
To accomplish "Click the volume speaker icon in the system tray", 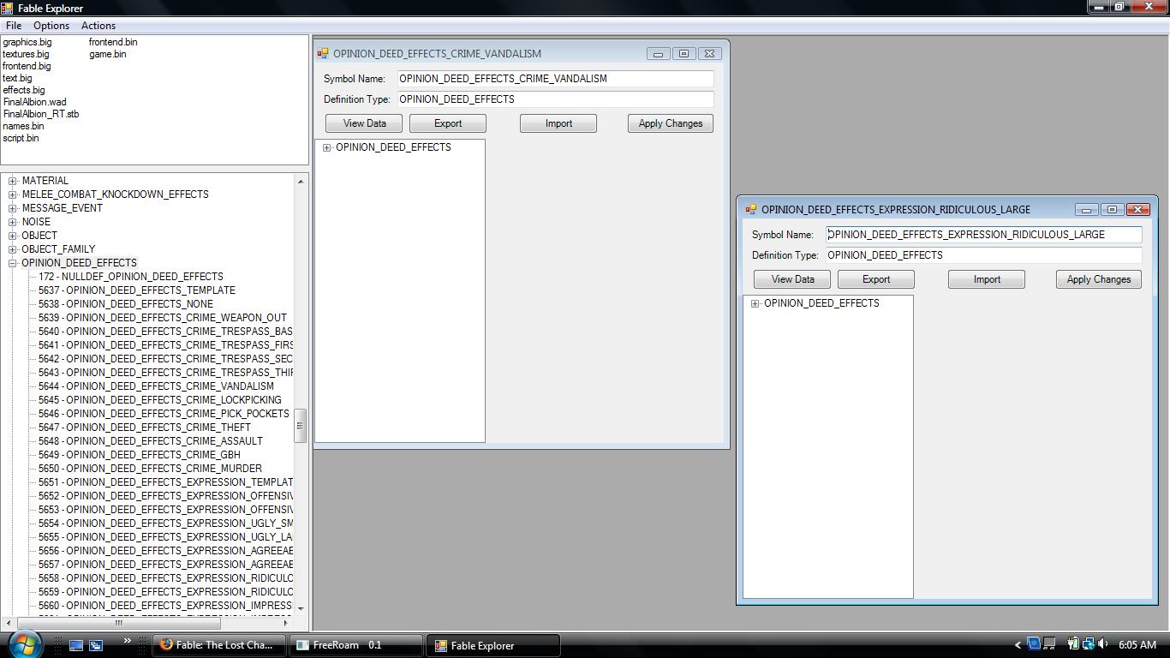I will (1103, 644).
